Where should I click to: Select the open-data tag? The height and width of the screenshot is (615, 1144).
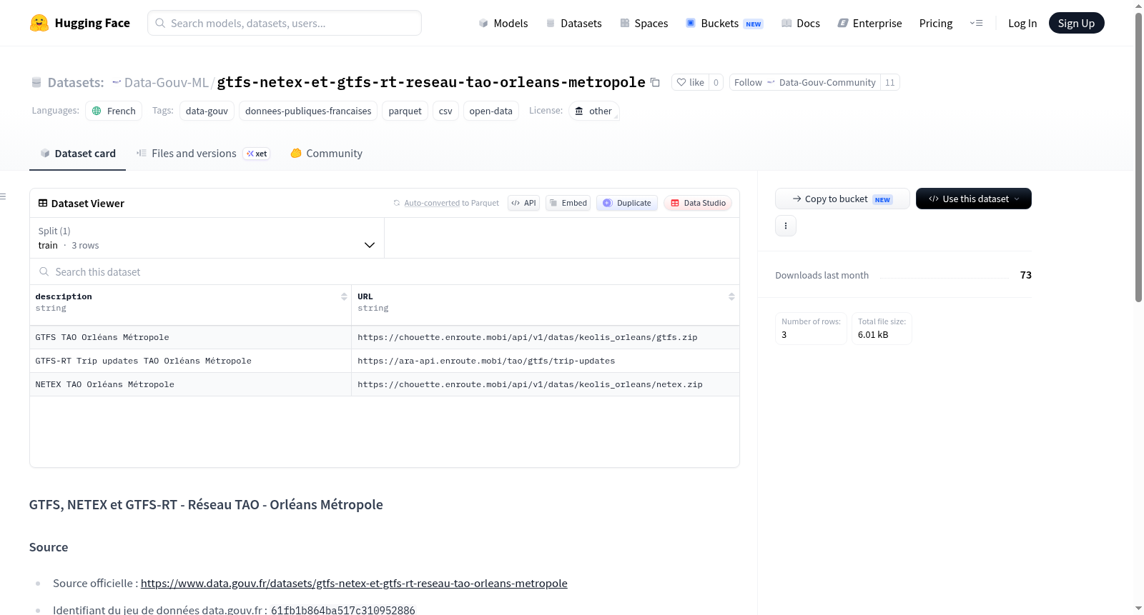point(490,111)
